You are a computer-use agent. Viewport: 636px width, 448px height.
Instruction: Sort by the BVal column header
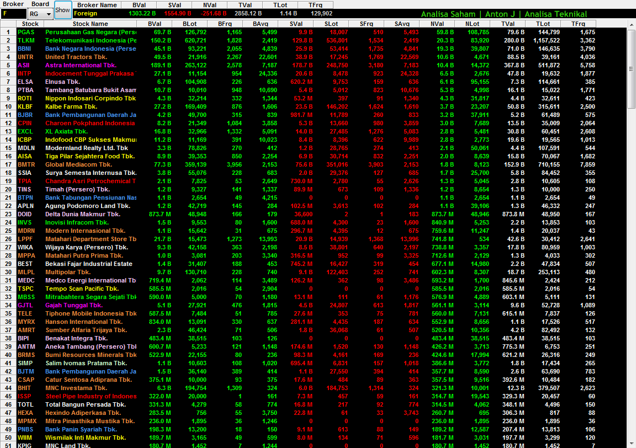coord(155,24)
